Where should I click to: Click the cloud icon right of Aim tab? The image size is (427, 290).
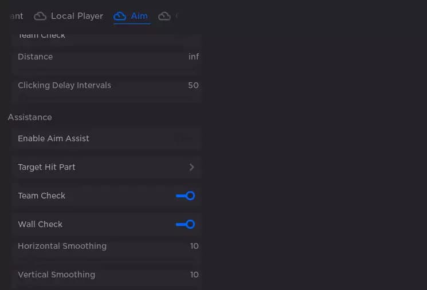[x=164, y=16]
